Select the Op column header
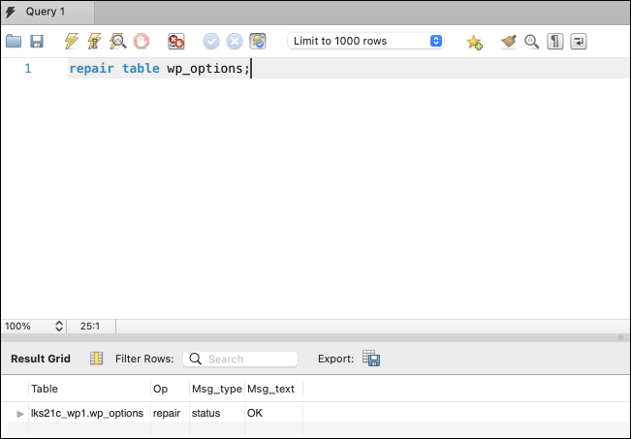Viewport: 631px width, 439px height. [170, 389]
